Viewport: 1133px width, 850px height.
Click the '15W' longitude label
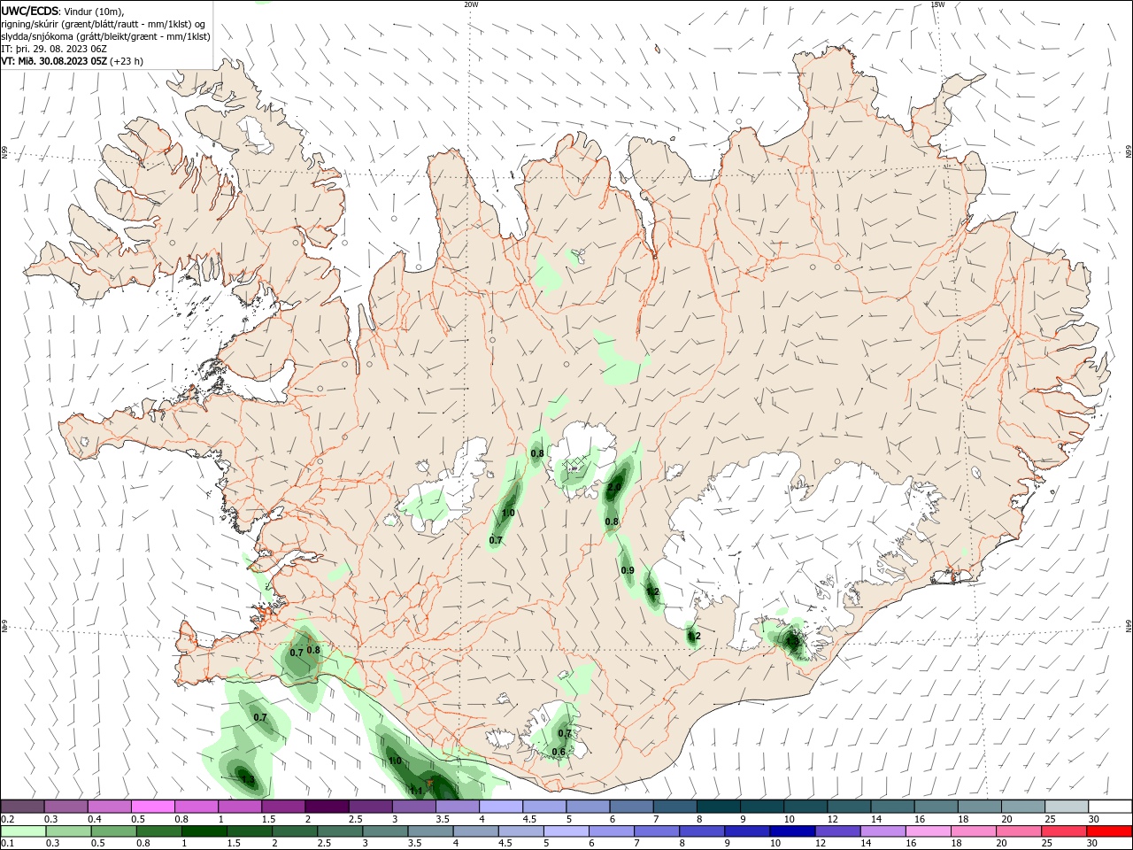(x=937, y=4)
